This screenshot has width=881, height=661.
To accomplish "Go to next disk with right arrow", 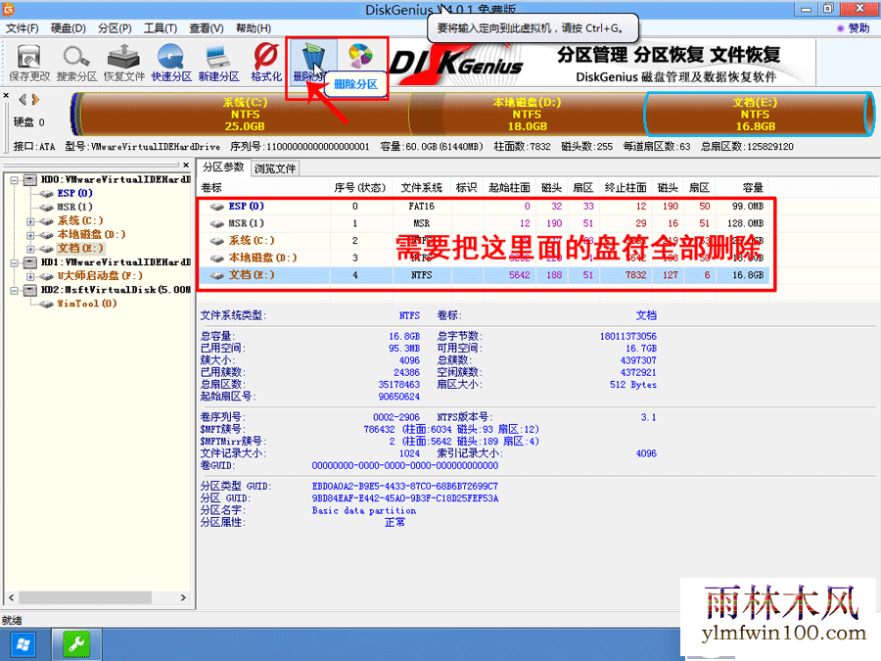I will pyautogui.click(x=36, y=100).
